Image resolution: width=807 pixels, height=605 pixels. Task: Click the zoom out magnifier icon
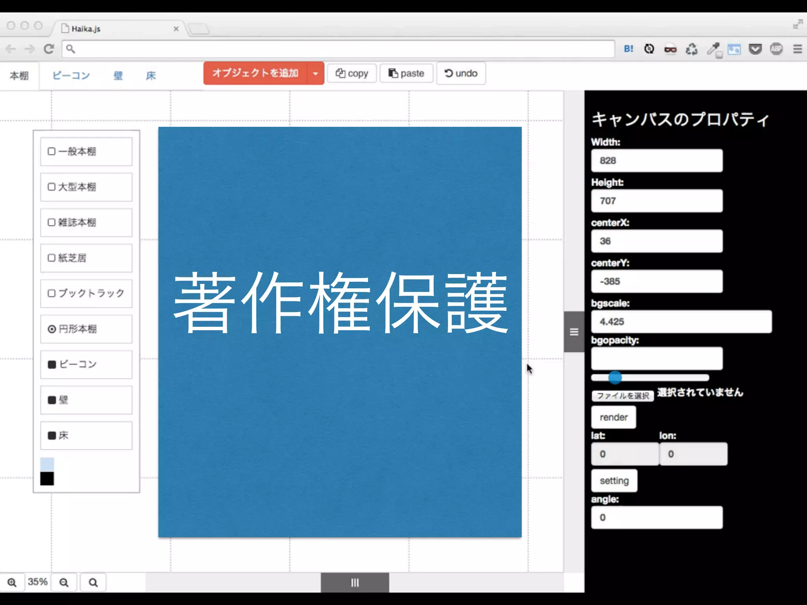coord(64,582)
